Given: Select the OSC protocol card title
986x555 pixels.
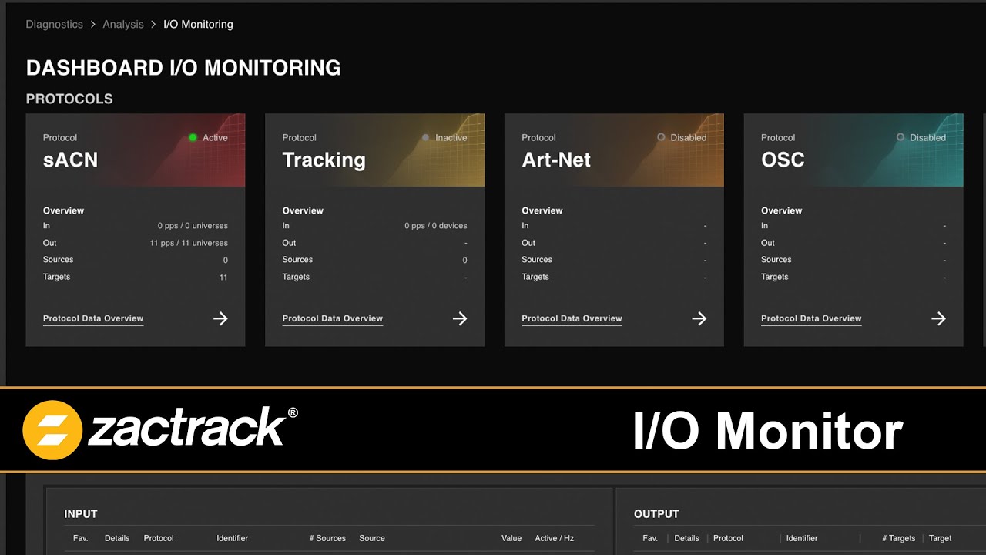Looking at the screenshot, I should click(783, 160).
